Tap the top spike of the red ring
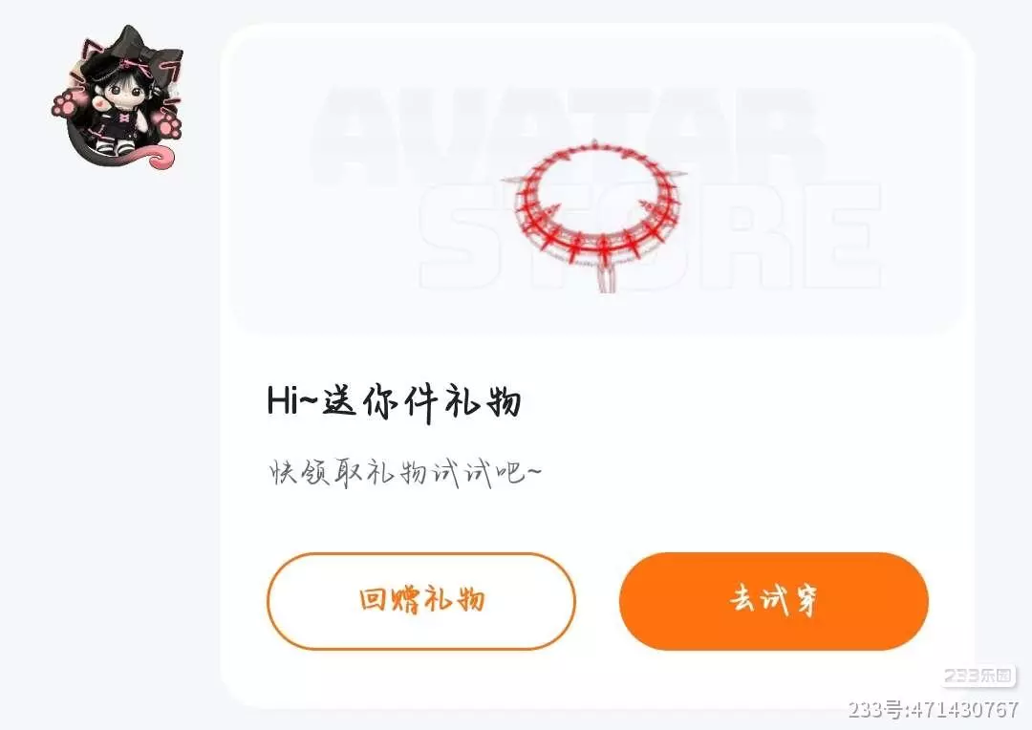Screen dimensions: 1032x730 [x=594, y=146]
